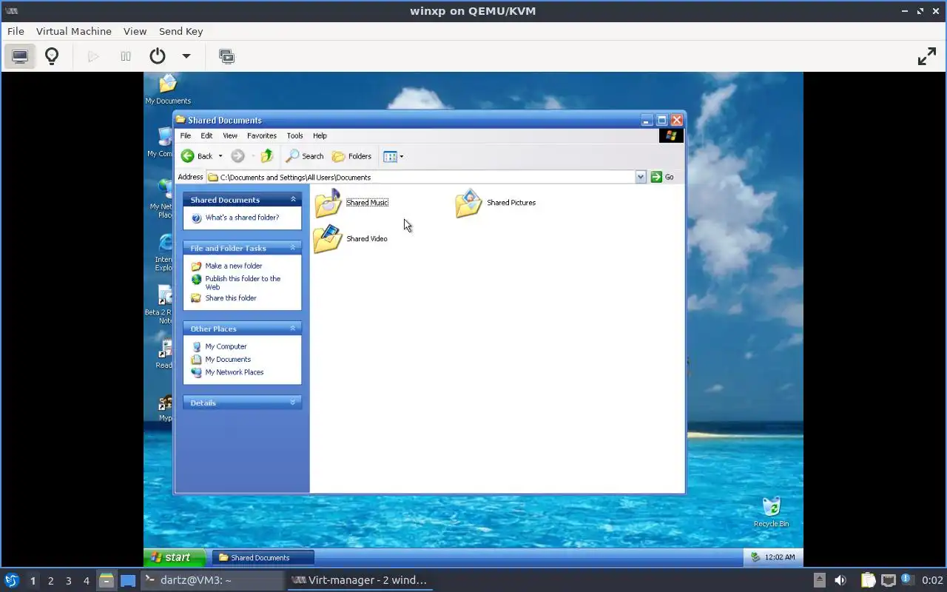The height and width of the screenshot is (592, 947).
Task: Open Back history dropdown arrow
Action: [x=220, y=156]
